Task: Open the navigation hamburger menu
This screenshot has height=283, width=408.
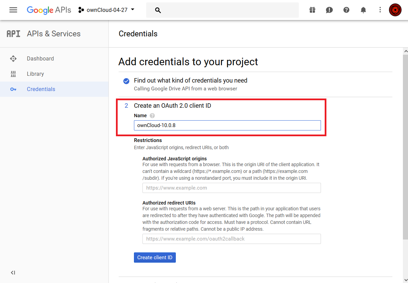Action: (13, 10)
